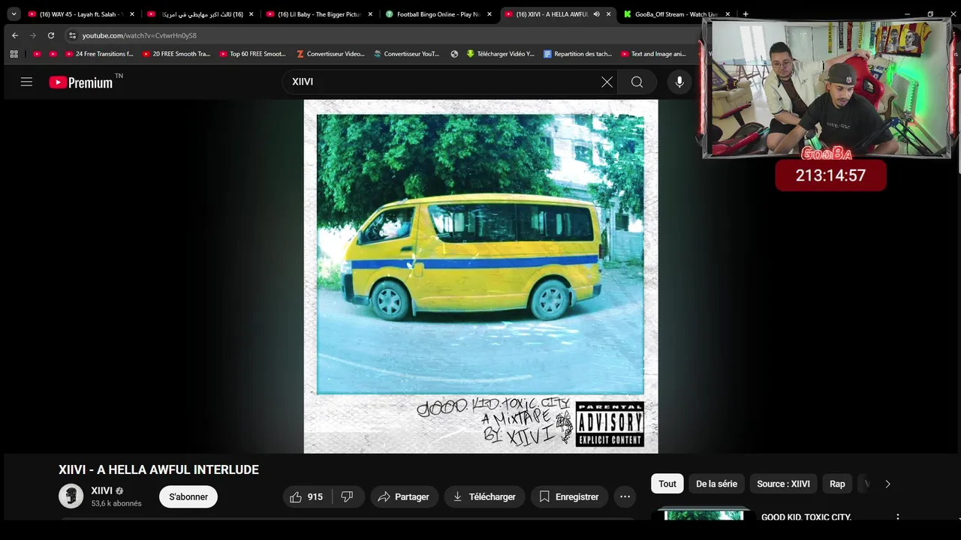The image size is (961, 540).
Task: Like the video showing 915 likes
Action: [x=307, y=496]
